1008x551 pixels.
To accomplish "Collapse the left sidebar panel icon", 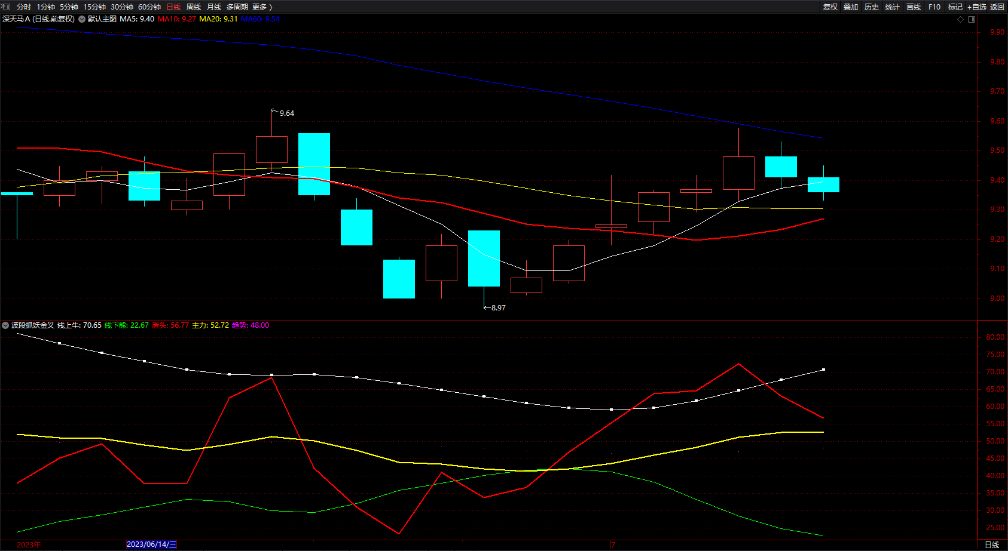I will click(x=7, y=7).
